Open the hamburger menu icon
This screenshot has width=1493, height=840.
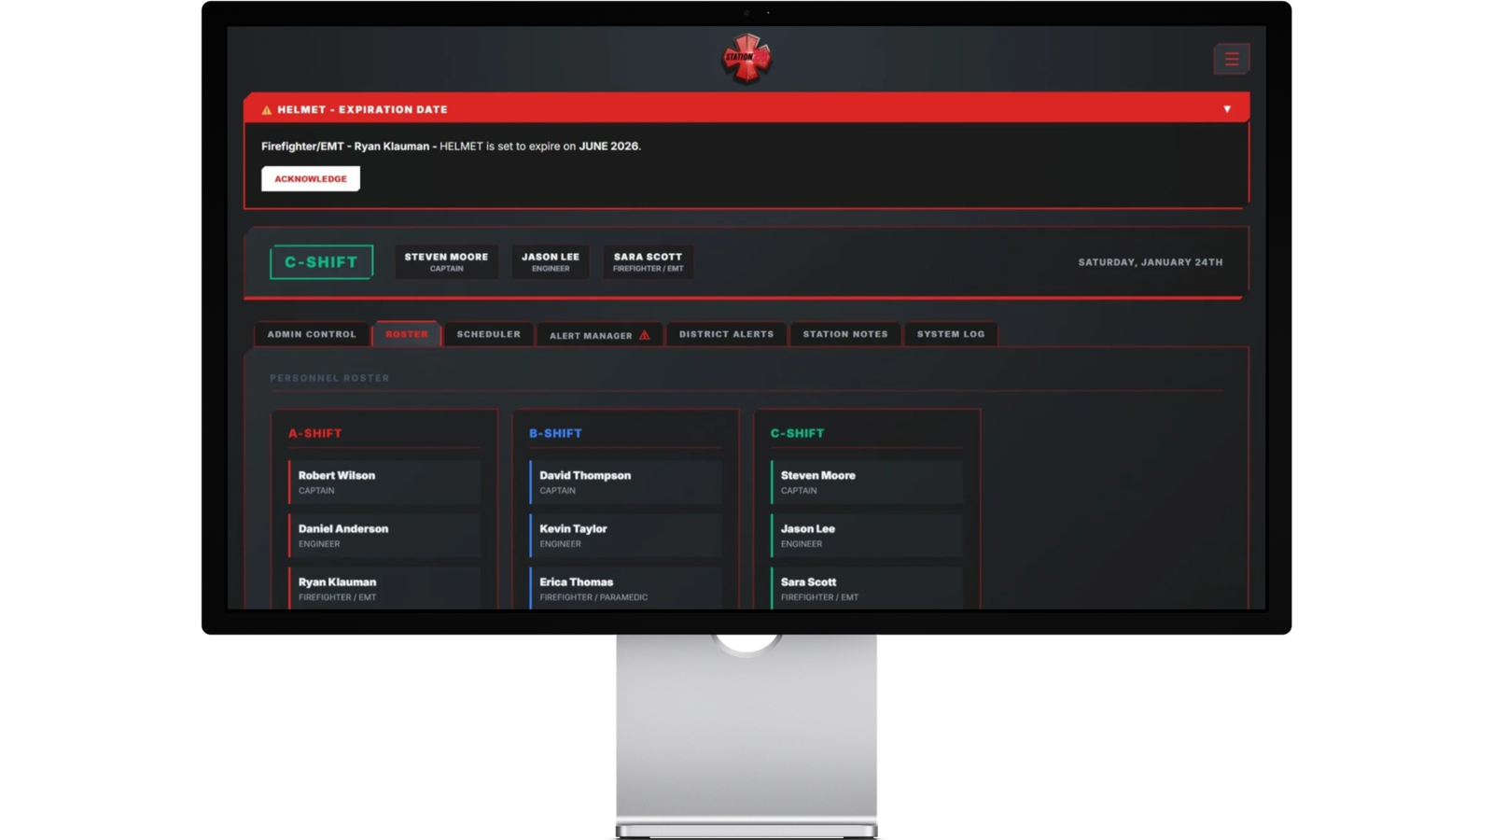click(1231, 59)
